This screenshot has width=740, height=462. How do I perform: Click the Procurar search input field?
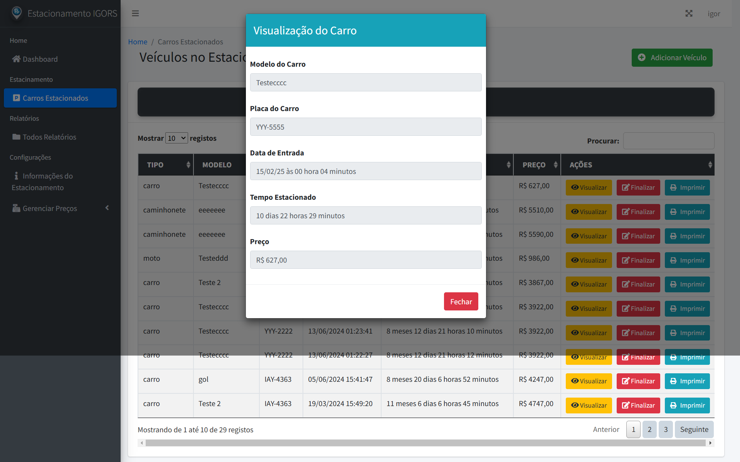click(x=668, y=141)
